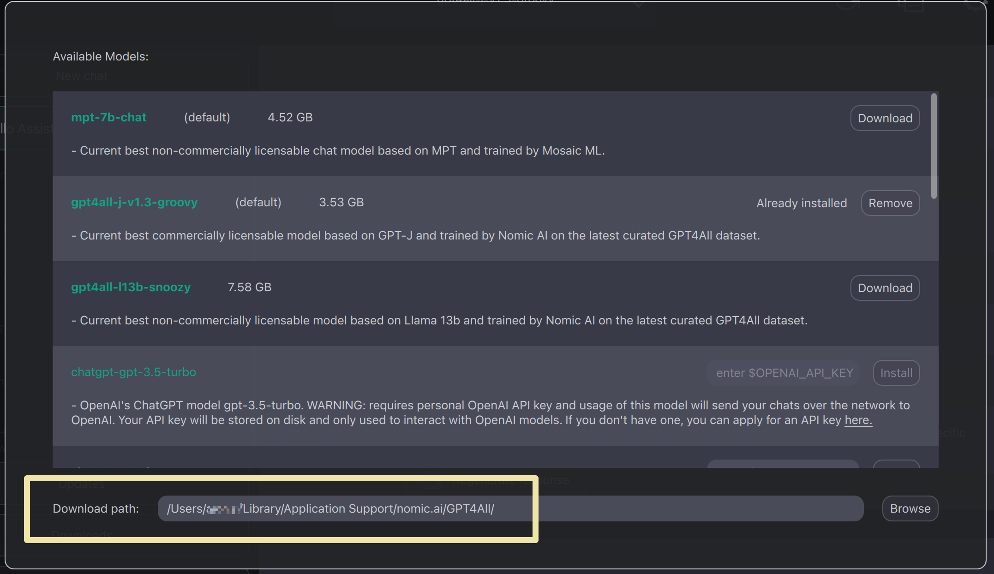
Task: Click the cut-off Install button at list bottom
Action: click(x=896, y=464)
